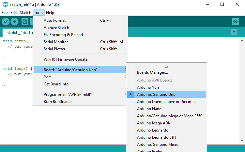This screenshot has height=152, width=245.
Task: Open Serial Monitor from Tools menu
Action: tap(80, 42)
